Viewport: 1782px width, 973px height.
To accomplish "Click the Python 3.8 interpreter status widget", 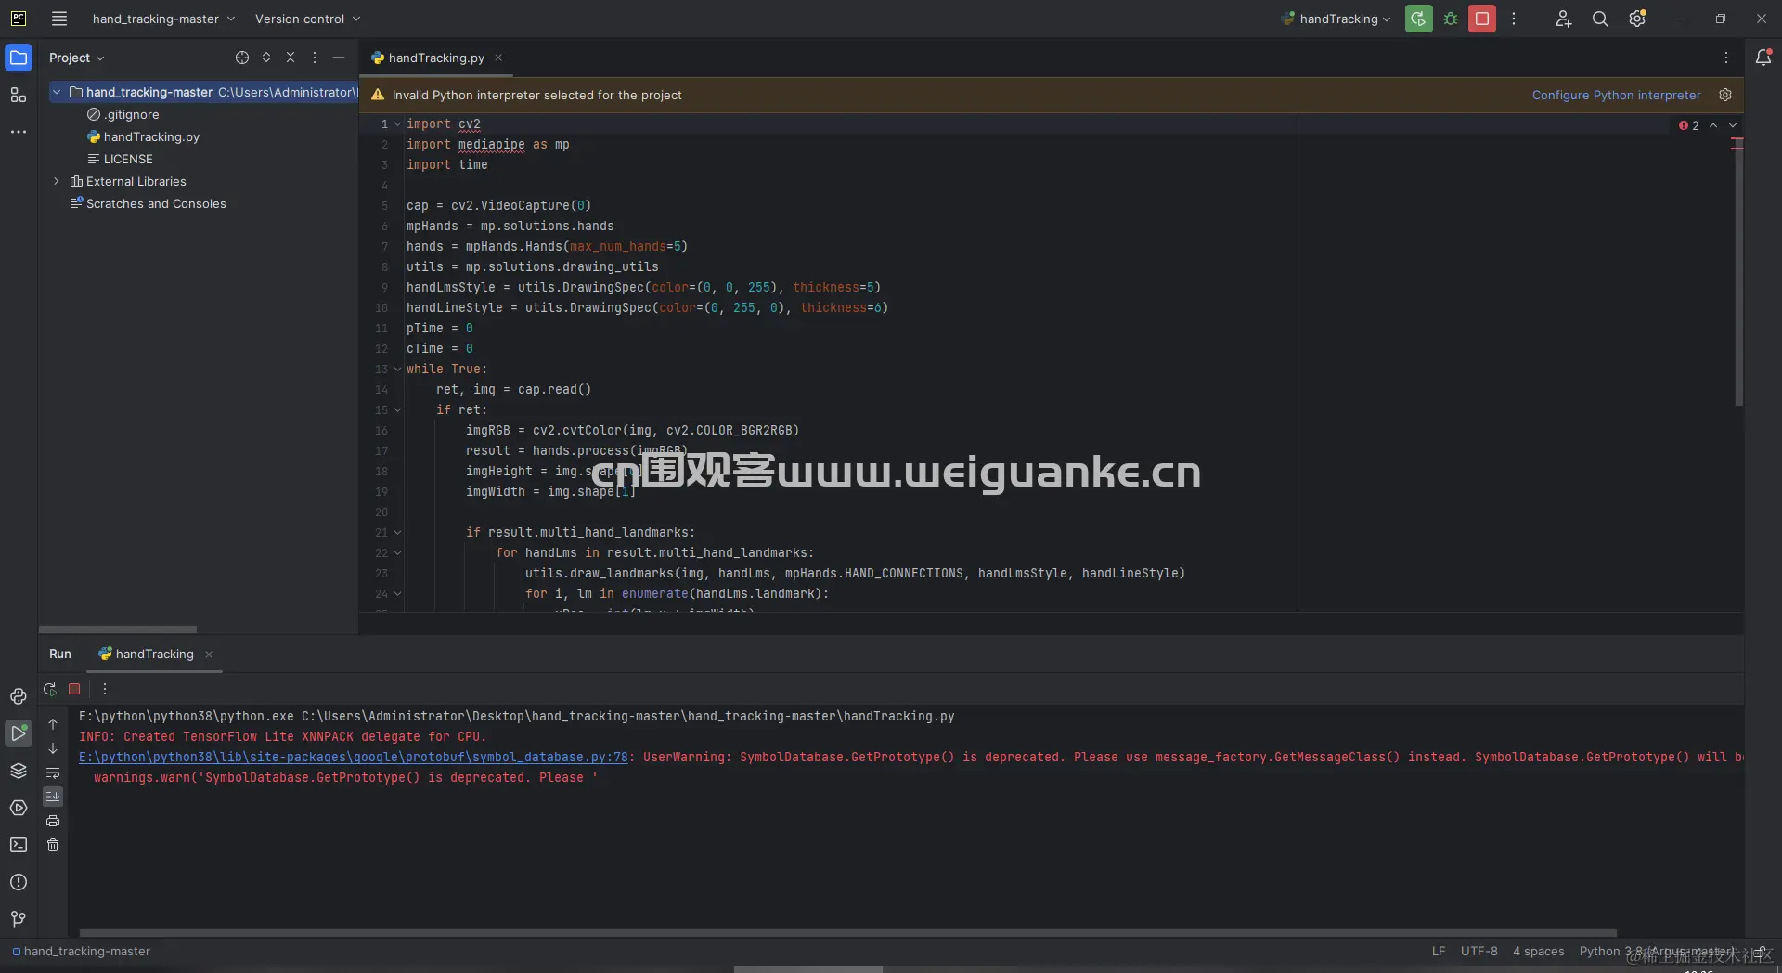I will click(1657, 951).
